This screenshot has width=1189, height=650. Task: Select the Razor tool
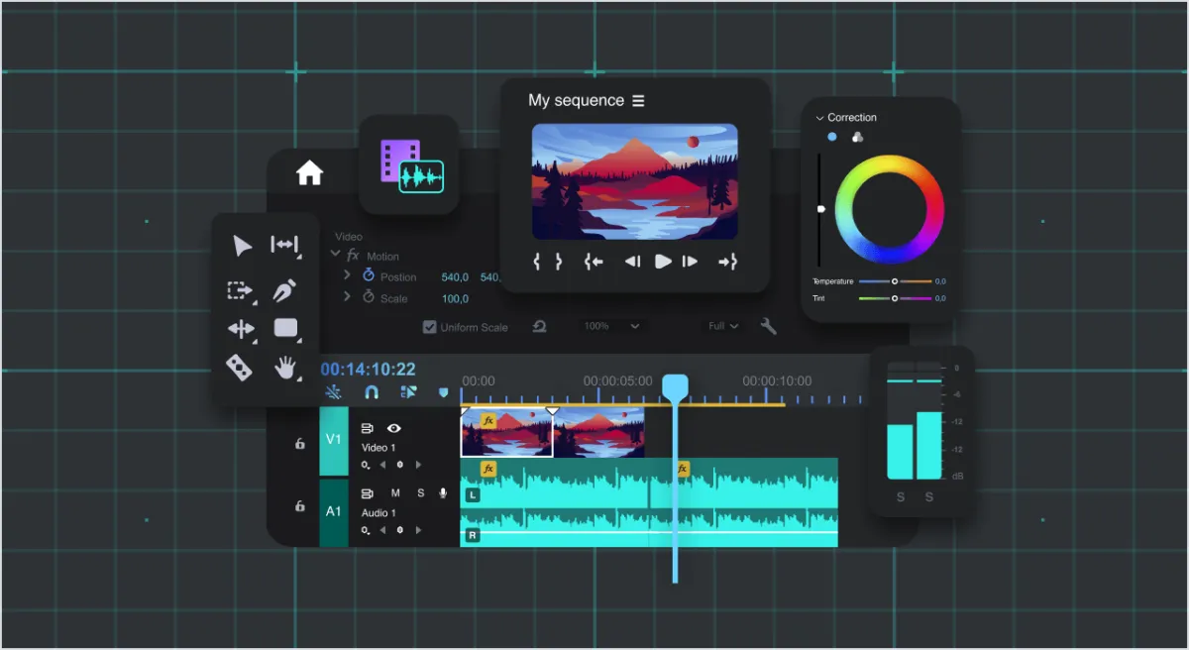pos(239,368)
